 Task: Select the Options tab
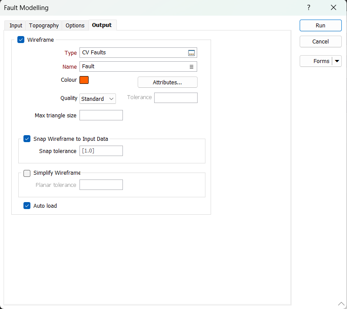point(75,26)
